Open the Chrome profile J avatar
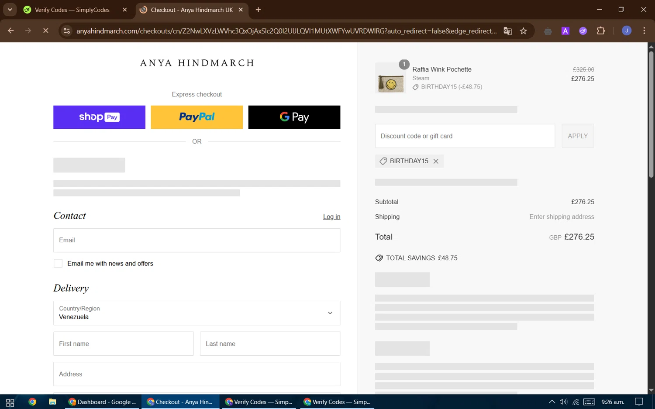This screenshot has width=655, height=409. (x=627, y=31)
